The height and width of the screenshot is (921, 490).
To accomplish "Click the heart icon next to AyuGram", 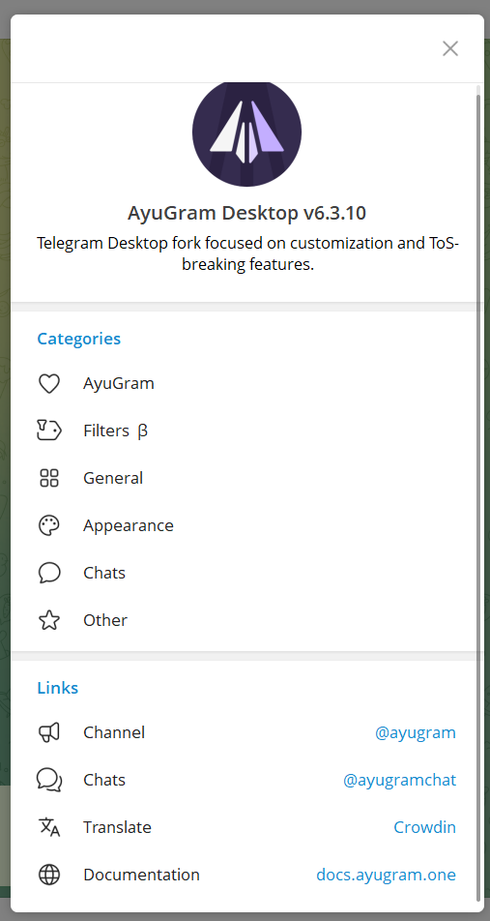I will click(49, 383).
